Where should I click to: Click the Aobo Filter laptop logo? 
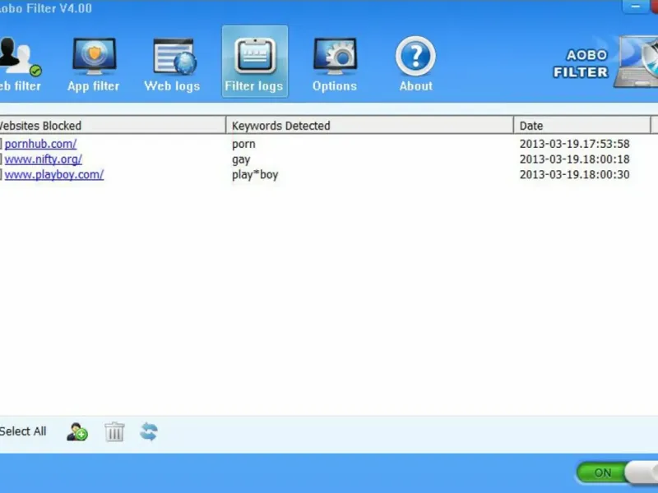point(636,62)
